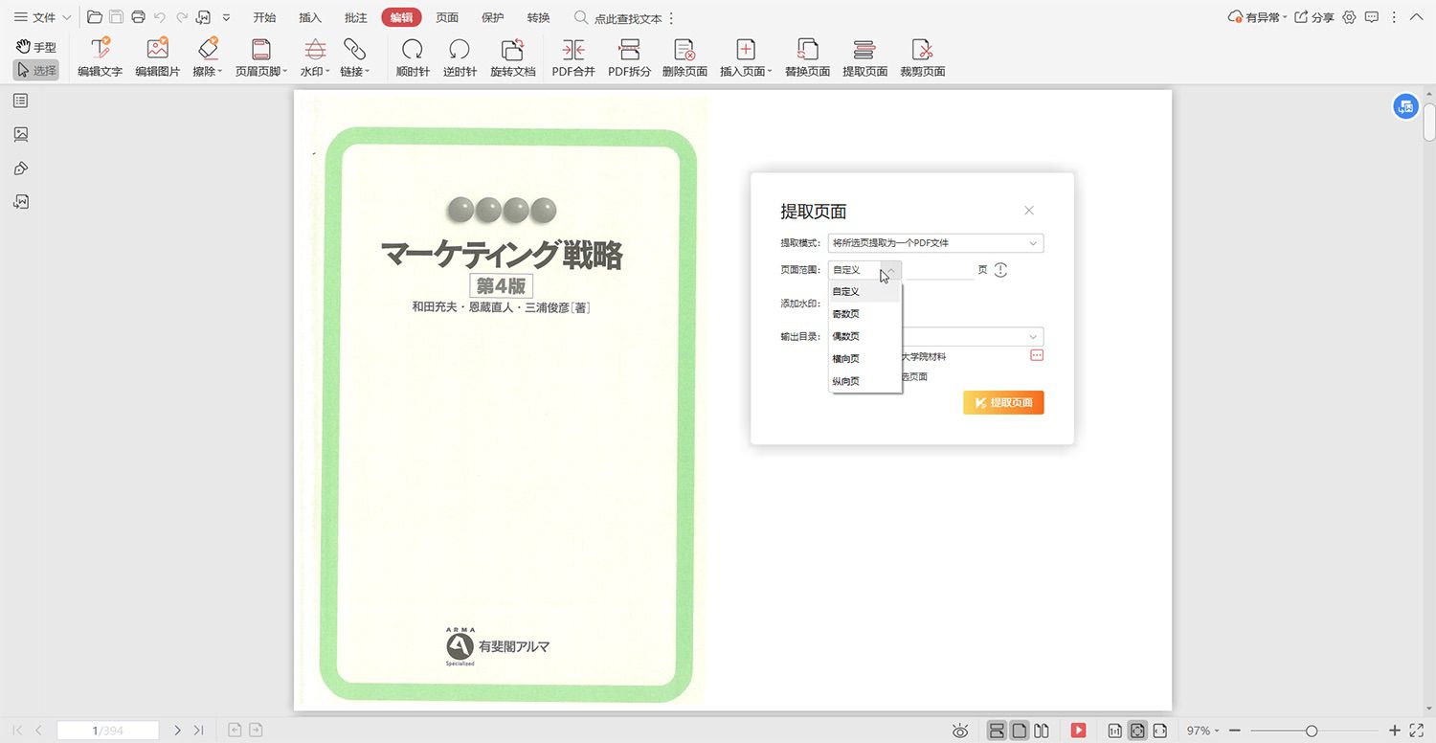This screenshot has width=1436, height=743.
Task: Open the signature panel in left sidebar
Action: pyautogui.click(x=21, y=202)
